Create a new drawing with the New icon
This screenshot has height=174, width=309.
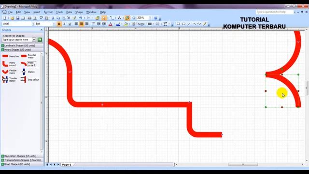[4, 18]
